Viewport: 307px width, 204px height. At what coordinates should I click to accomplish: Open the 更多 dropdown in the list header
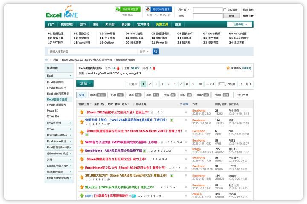pyautogui.click(x=125, y=104)
